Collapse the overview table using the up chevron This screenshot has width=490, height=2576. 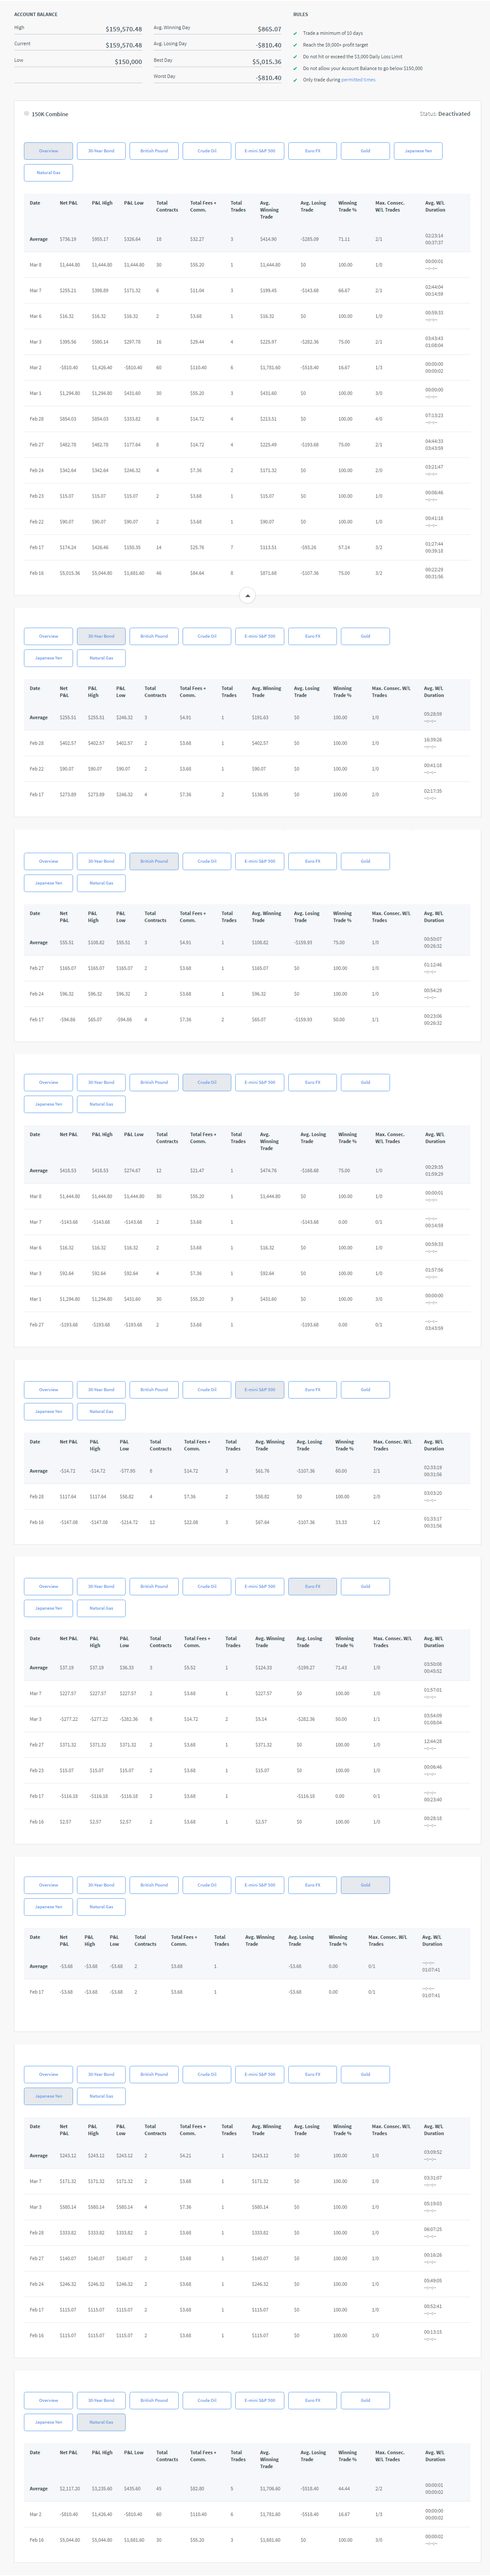[247, 596]
